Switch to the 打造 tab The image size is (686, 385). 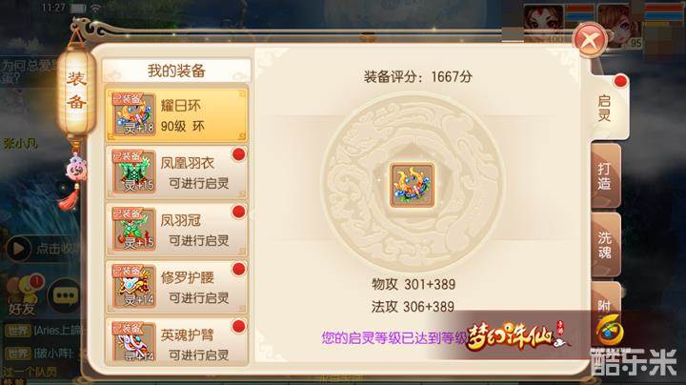(x=605, y=176)
